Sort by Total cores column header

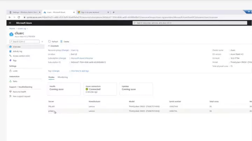pyautogui.click(x=214, y=102)
